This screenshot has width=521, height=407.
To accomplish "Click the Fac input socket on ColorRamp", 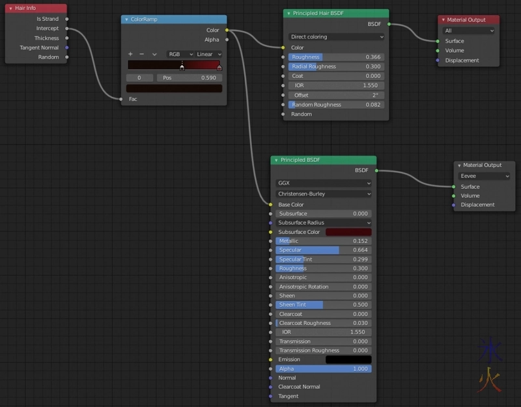I will click(x=120, y=99).
